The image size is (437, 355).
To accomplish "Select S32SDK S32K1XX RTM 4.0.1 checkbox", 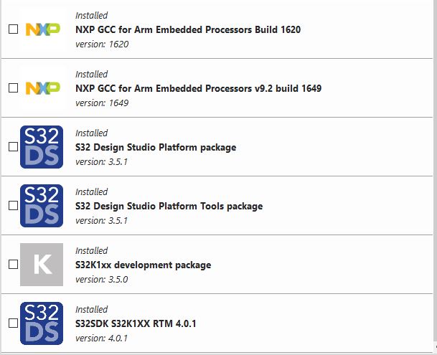I will tap(13, 323).
